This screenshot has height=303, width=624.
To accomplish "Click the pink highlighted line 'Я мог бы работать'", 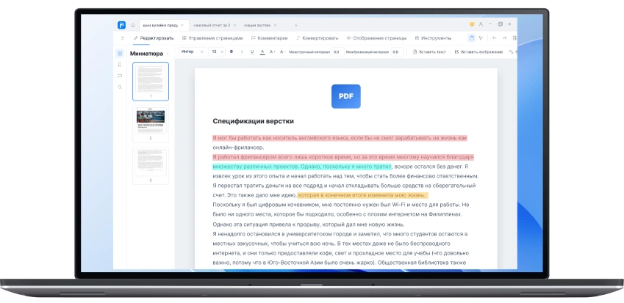I will click(x=340, y=138).
